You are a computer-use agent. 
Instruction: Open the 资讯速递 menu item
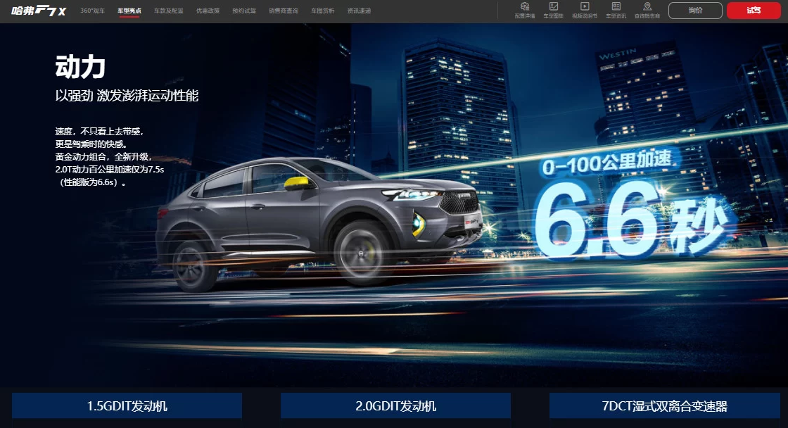[x=359, y=11]
